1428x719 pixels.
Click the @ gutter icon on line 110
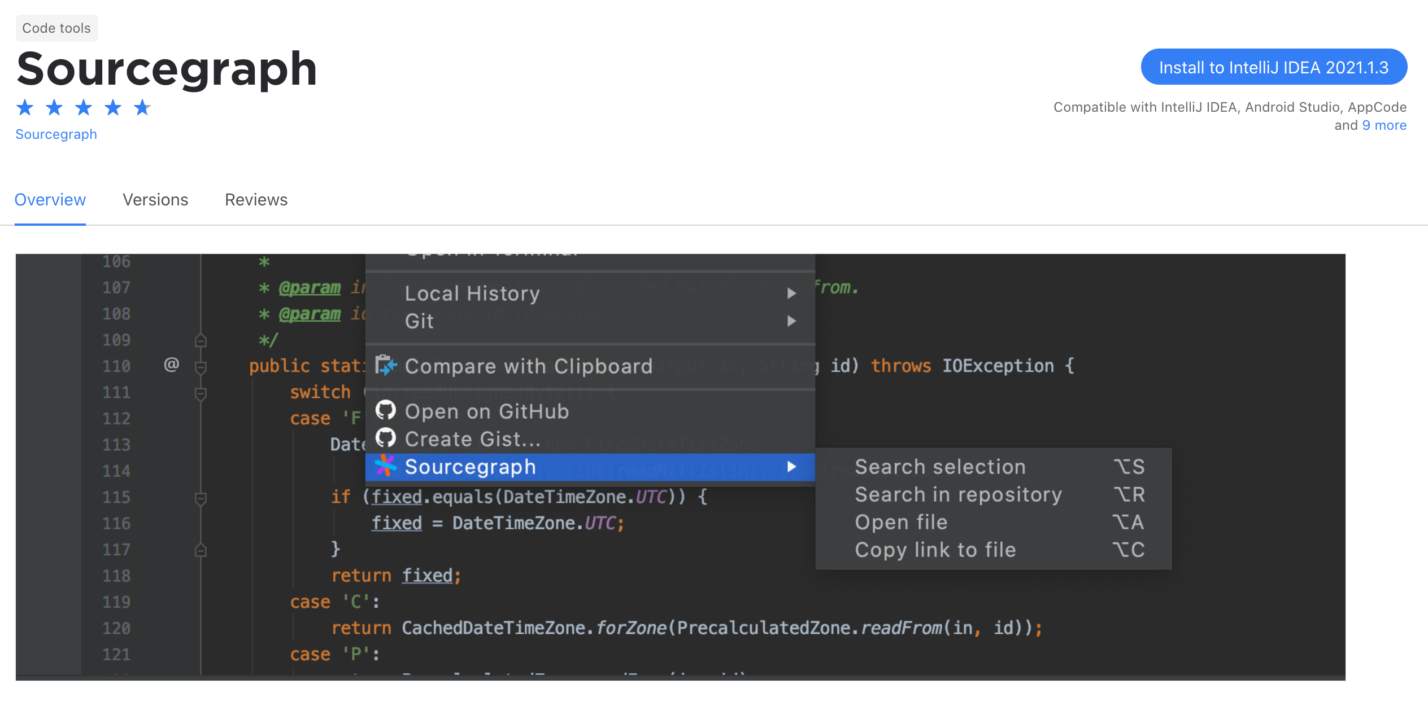pos(171,365)
